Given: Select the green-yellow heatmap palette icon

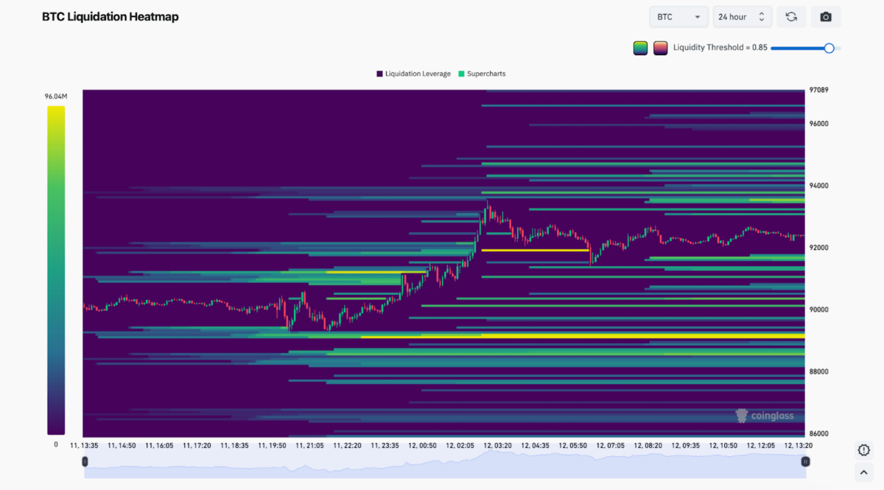Looking at the screenshot, I should coord(639,47).
